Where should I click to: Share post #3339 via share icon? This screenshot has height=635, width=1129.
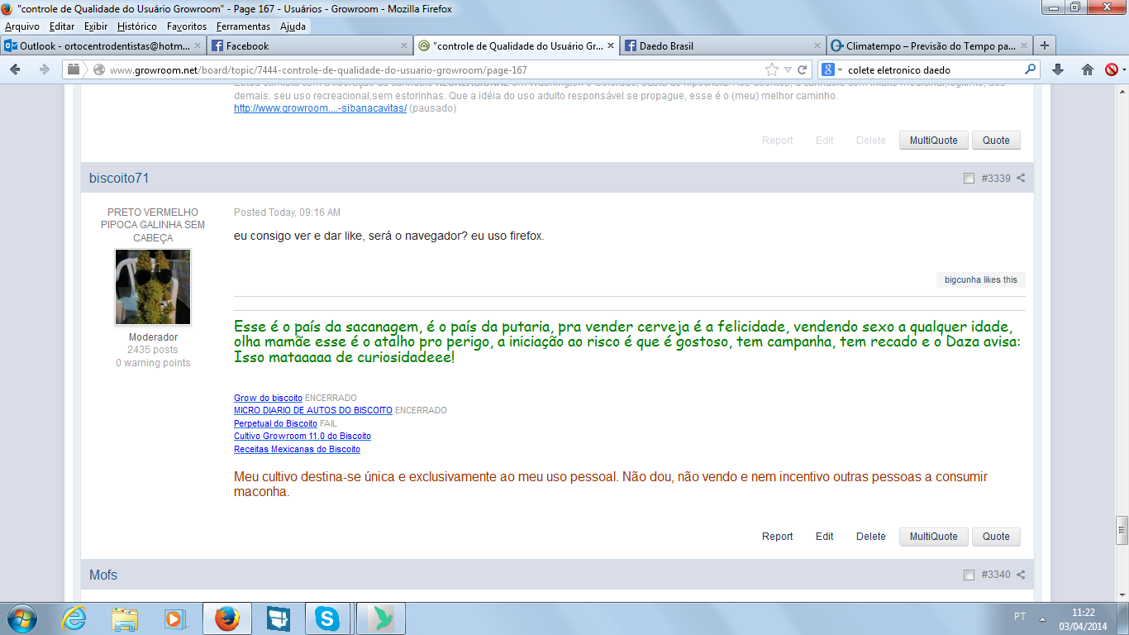(1021, 179)
